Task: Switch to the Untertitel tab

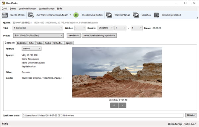Action: pyautogui.click(x=58, y=43)
